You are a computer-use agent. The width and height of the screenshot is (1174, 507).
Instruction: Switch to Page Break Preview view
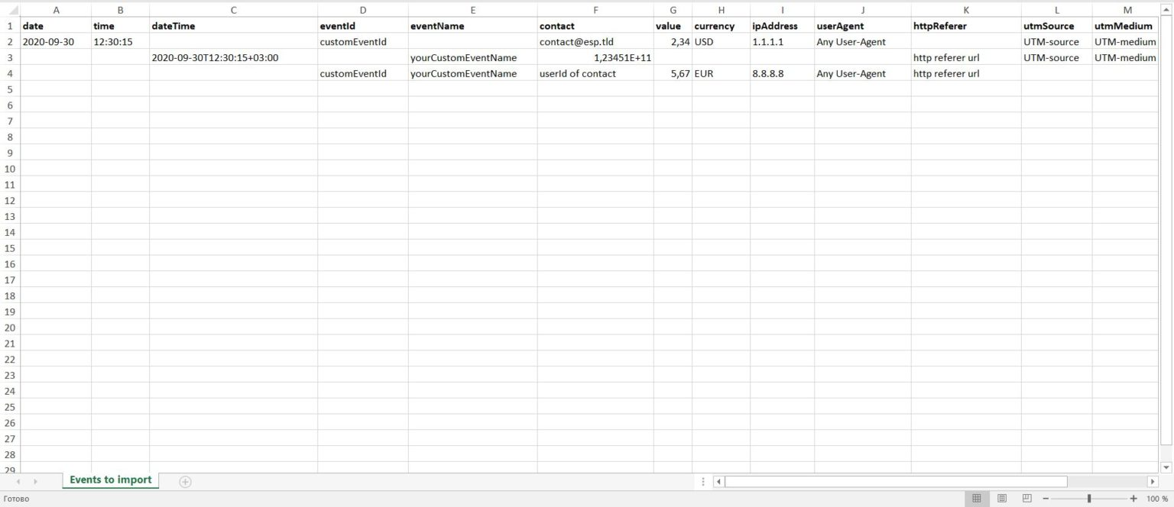(1026, 499)
